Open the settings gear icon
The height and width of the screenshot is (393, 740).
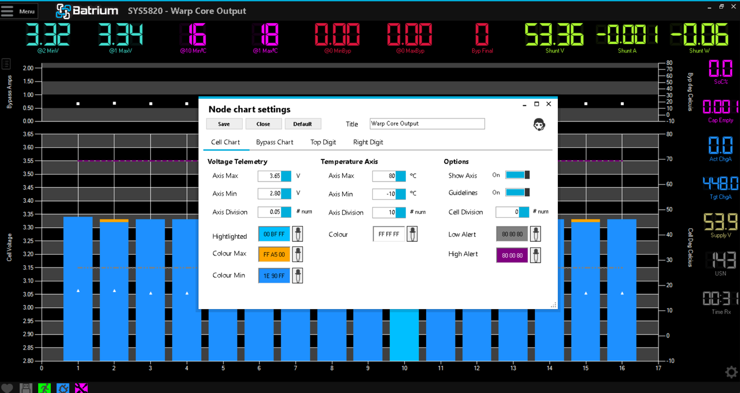[x=731, y=372]
